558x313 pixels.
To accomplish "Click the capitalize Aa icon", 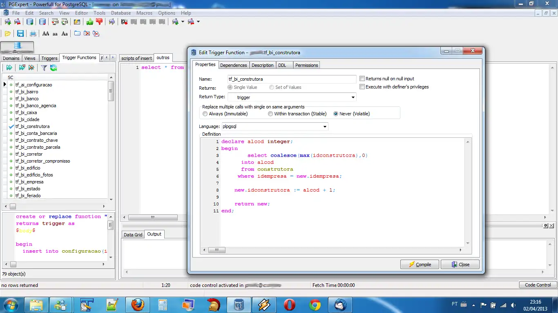I will click(x=65, y=34).
